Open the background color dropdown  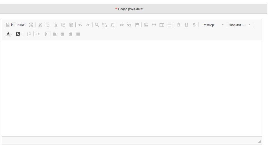(x=19, y=34)
